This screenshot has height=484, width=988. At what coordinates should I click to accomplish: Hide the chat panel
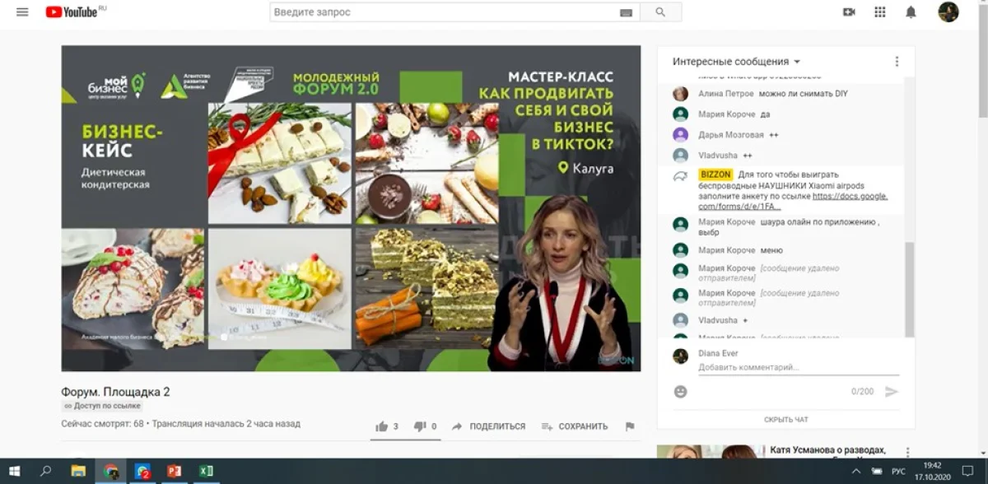click(x=785, y=420)
